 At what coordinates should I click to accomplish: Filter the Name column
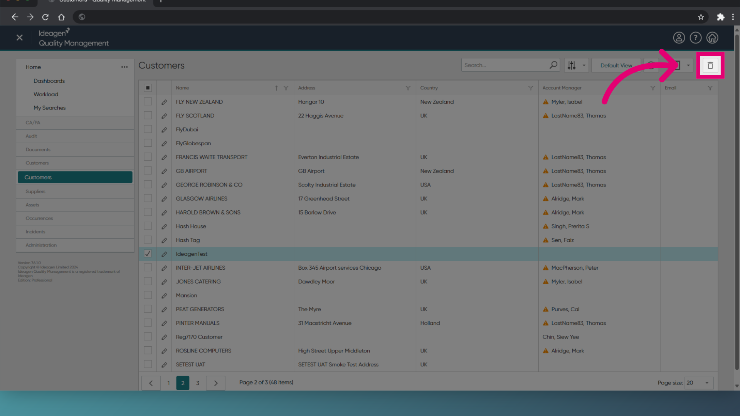[x=286, y=88]
